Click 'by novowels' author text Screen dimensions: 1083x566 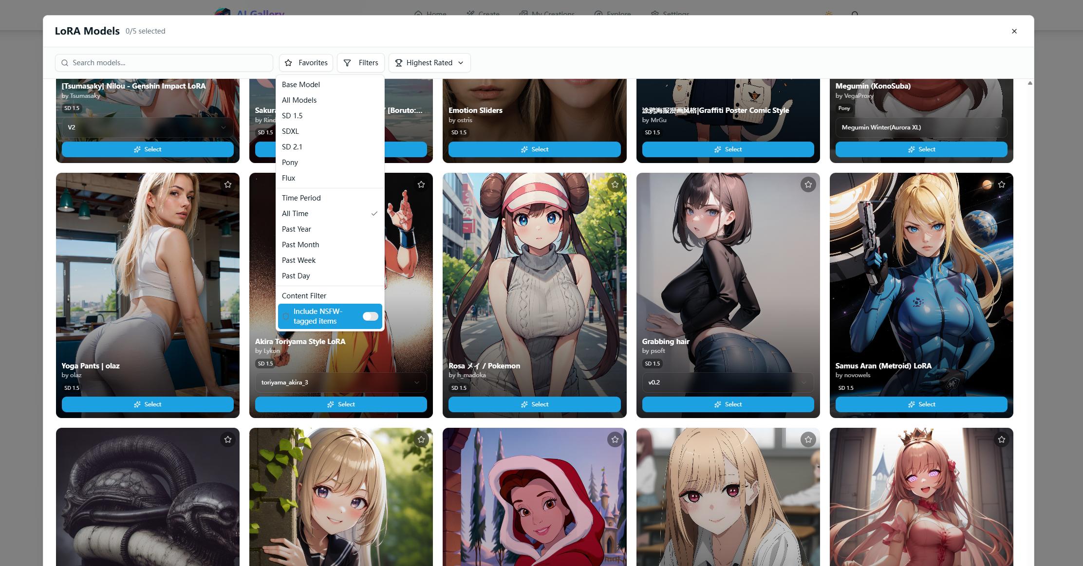[x=853, y=375]
